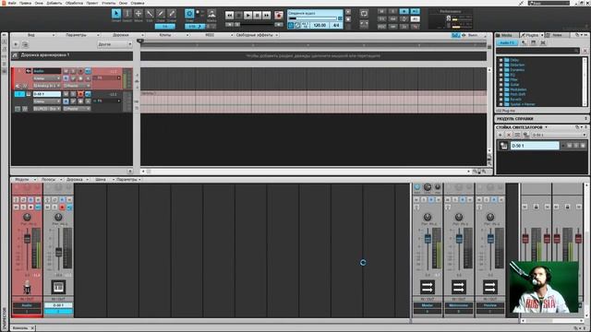Click the Audio channel pan knob
This screenshot has height=332, width=591.
point(27,218)
